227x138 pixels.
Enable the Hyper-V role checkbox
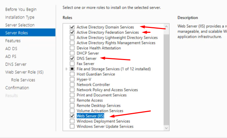(x=72, y=79)
